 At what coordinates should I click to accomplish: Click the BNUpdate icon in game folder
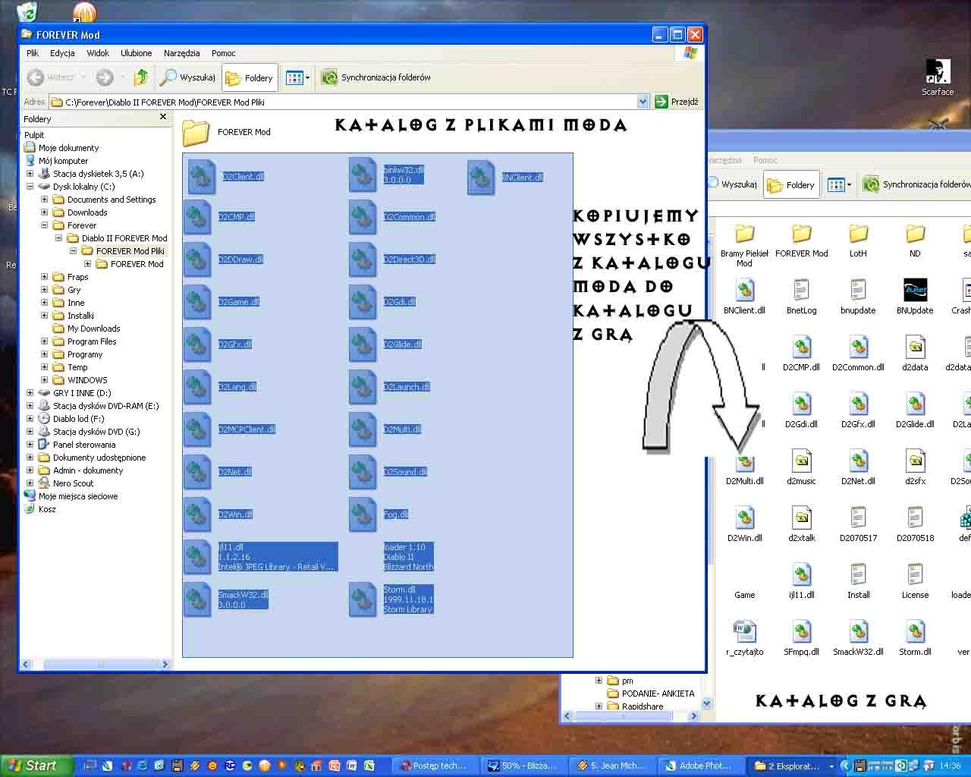point(915,291)
